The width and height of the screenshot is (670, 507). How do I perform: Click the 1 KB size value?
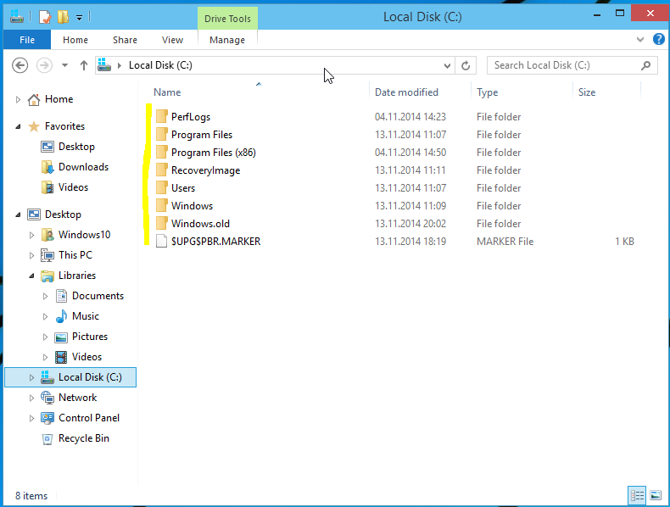pyautogui.click(x=624, y=242)
